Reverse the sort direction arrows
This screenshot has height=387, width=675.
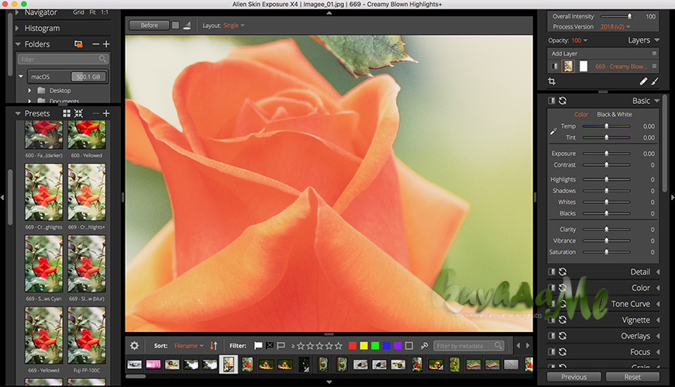pyautogui.click(x=214, y=346)
